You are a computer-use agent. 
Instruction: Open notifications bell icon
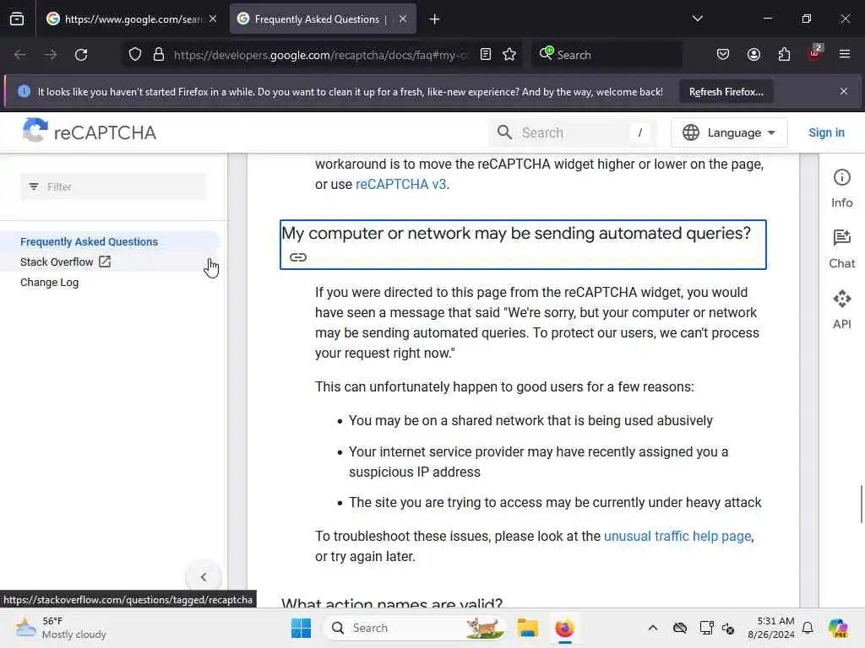click(808, 628)
